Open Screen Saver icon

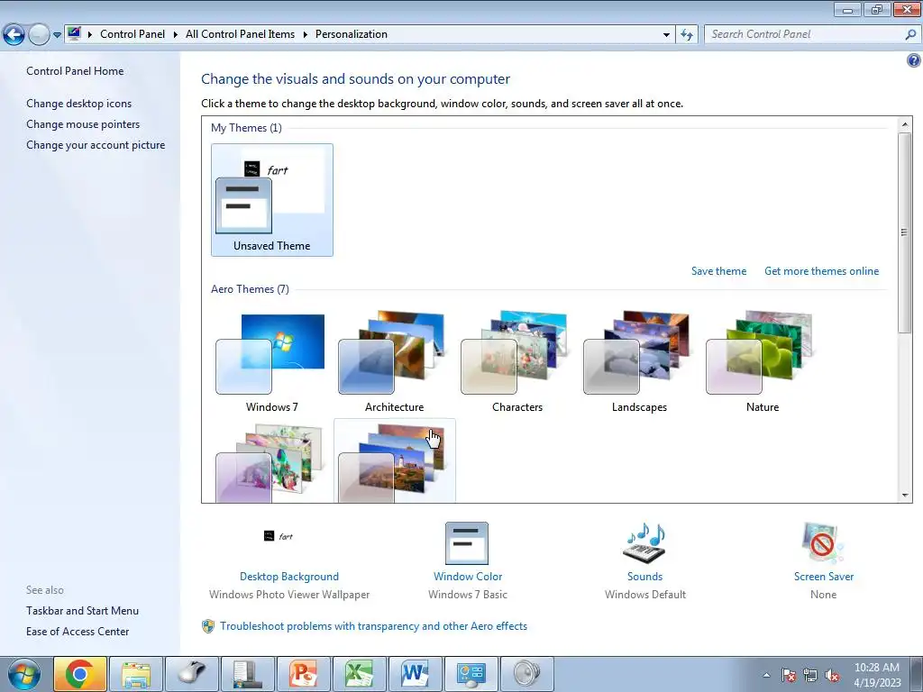coord(823,543)
